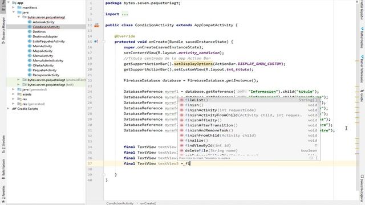365x205 pixels.
Task: Select CondicionActivity in project tree
Action: tap(46, 27)
